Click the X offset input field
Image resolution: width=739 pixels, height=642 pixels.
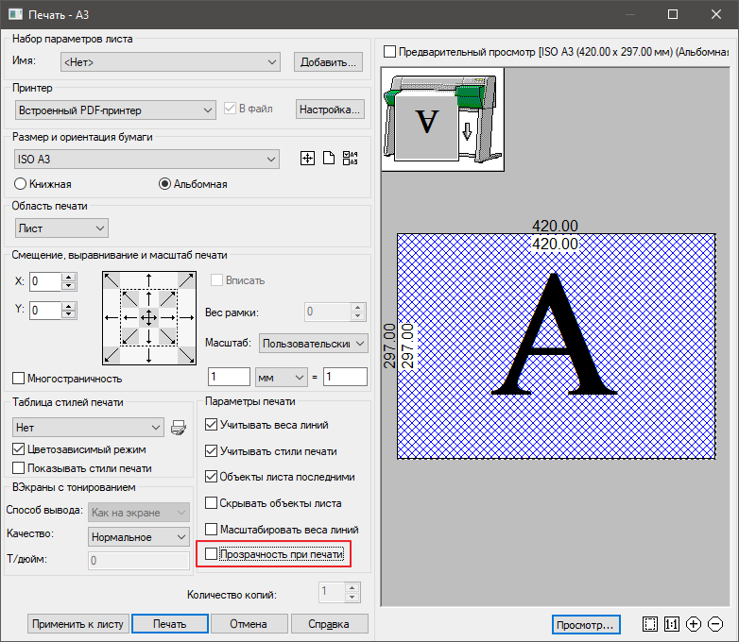(x=44, y=281)
